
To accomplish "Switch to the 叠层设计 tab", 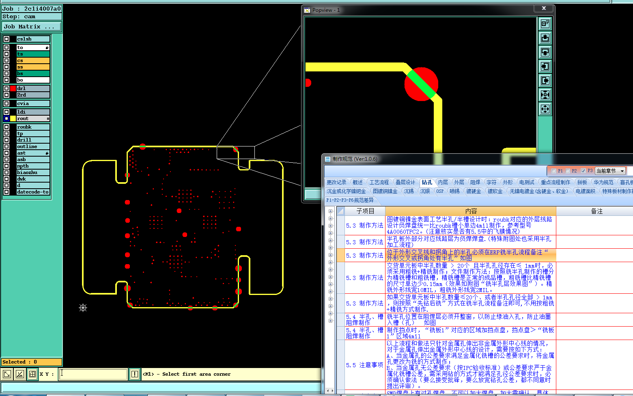I will point(405,182).
